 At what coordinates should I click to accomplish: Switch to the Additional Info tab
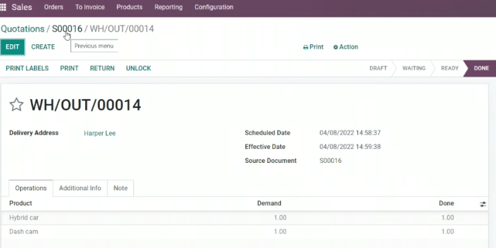click(x=80, y=188)
